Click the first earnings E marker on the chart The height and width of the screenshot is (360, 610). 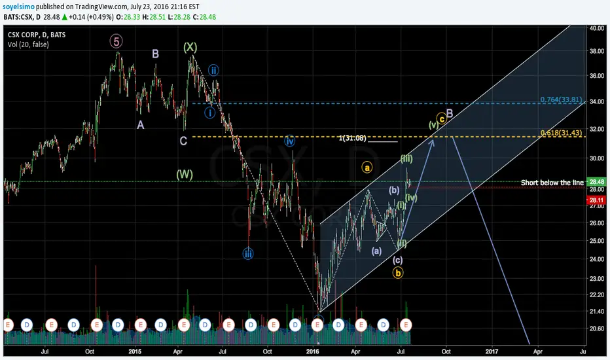pos(8,325)
